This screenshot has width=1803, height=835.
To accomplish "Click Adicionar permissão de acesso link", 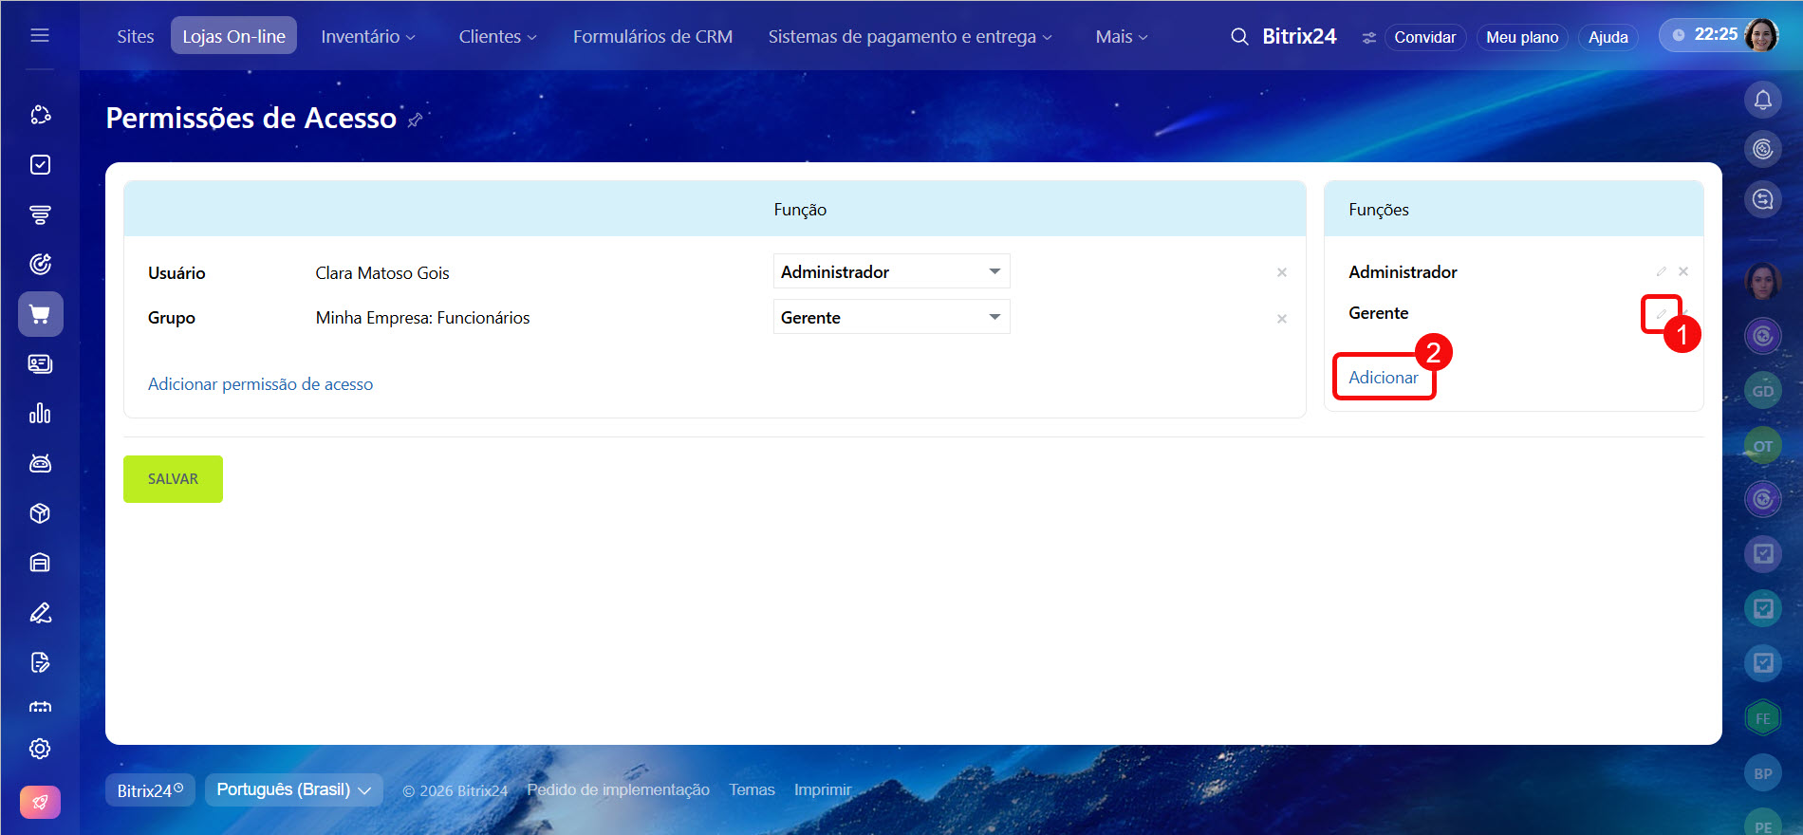I will (260, 384).
